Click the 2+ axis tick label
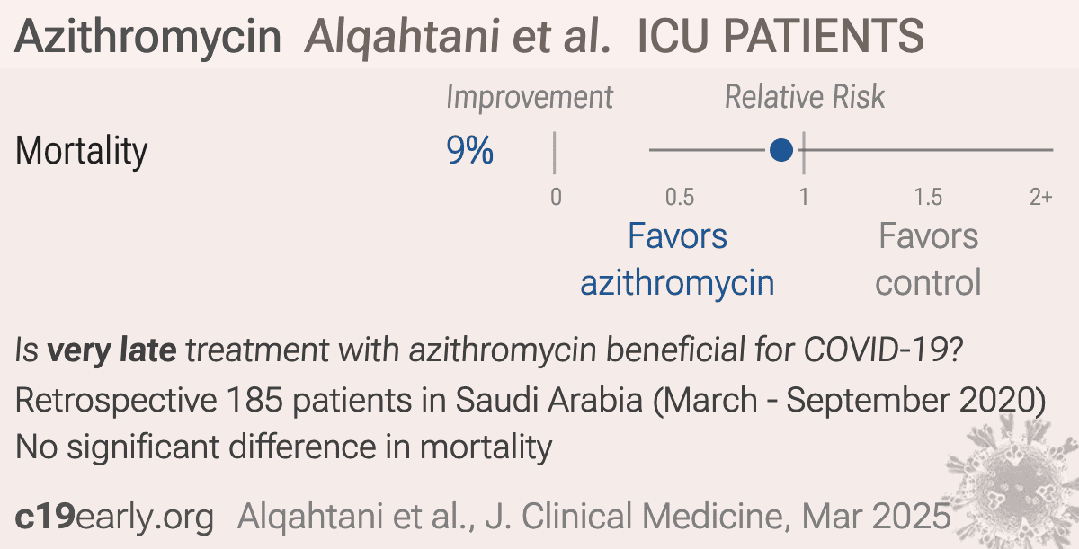The width and height of the screenshot is (1079, 549). click(x=1041, y=197)
